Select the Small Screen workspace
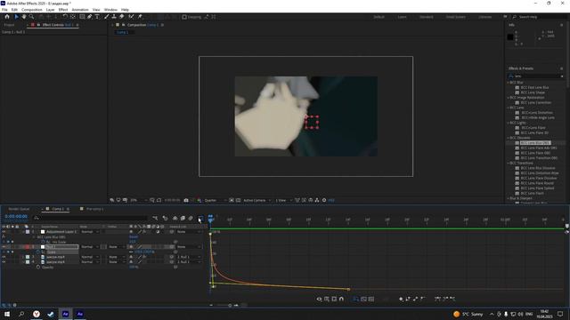Viewport: 570px width, 320px height. click(455, 17)
